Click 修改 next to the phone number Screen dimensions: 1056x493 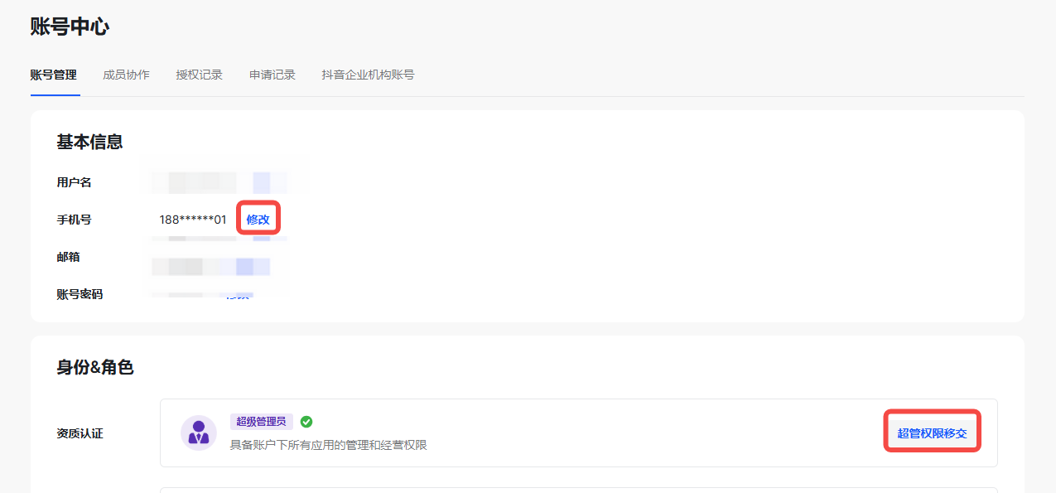[258, 220]
